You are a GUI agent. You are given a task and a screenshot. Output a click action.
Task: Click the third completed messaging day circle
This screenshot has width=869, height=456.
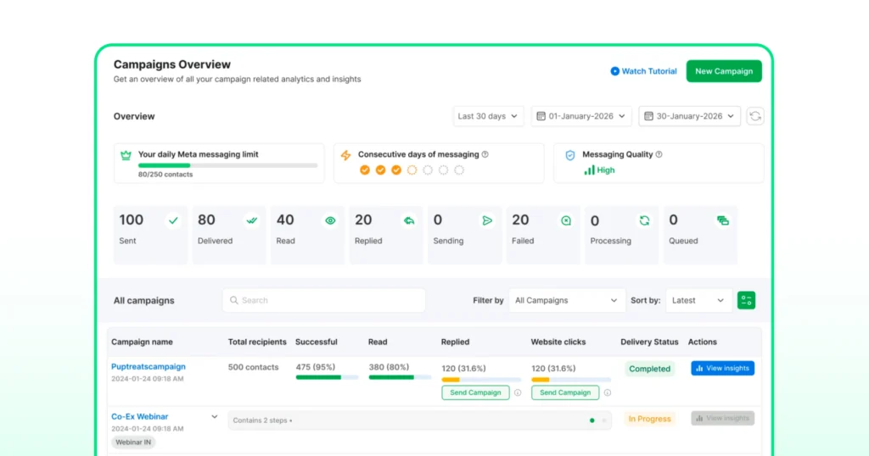(396, 170)
